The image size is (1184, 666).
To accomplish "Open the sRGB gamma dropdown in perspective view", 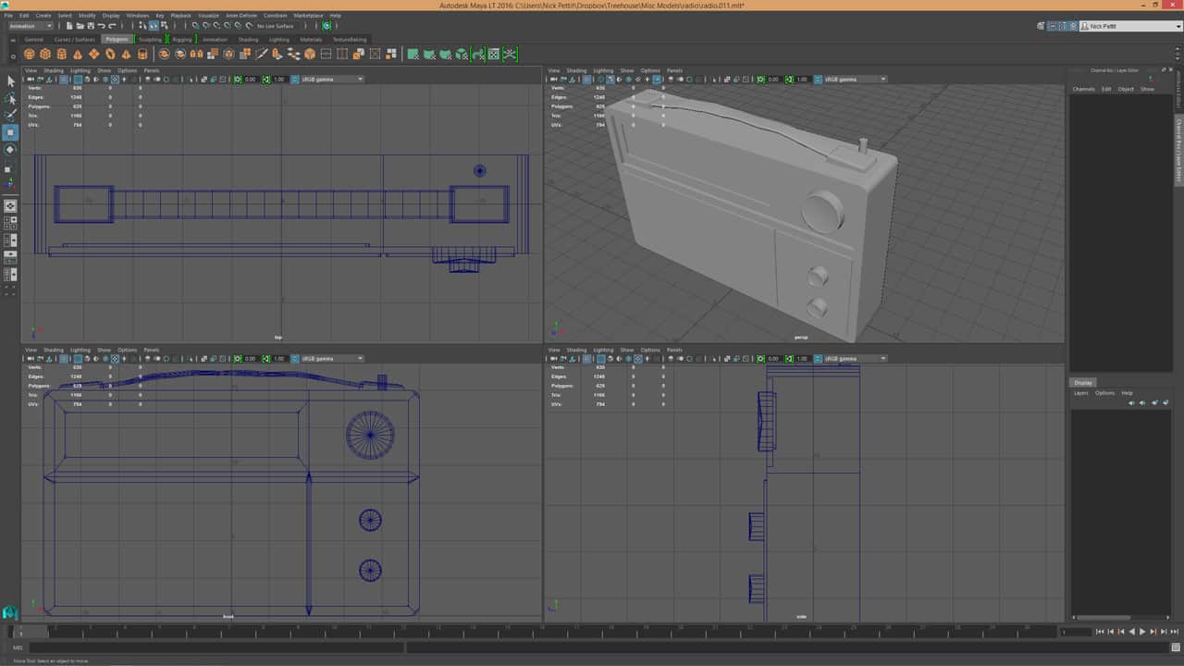I will point(855,80).
